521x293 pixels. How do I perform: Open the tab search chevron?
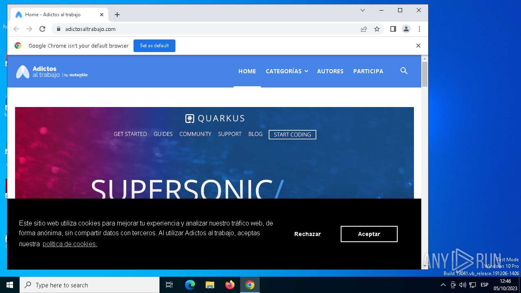coord(363,10)
